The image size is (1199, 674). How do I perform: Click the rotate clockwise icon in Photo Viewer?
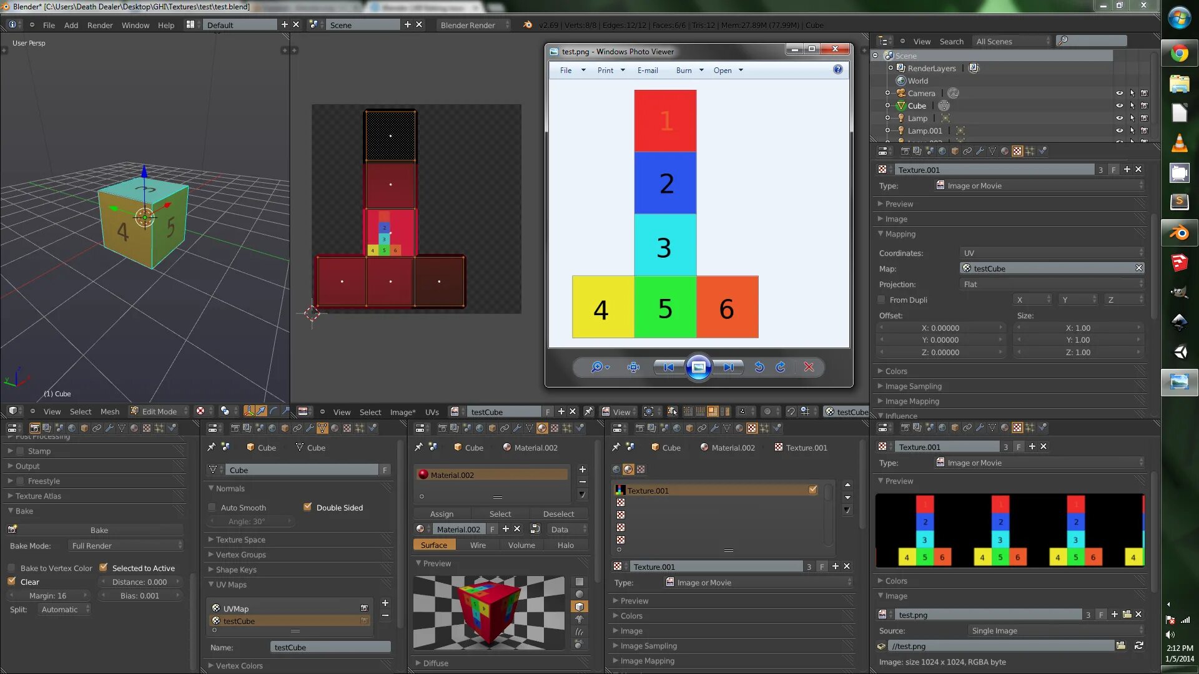(781, 367)
